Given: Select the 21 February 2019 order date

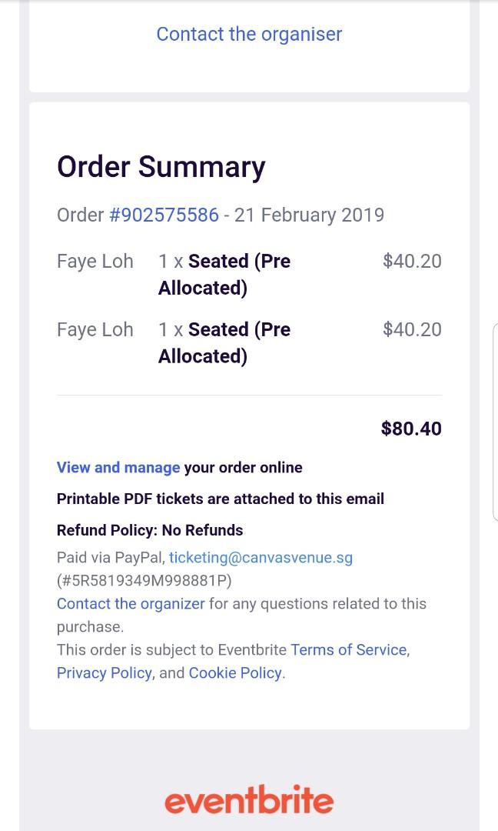Looking at the screenshot, I should coord(309,215).
